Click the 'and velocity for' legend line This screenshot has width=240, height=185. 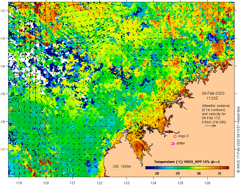pyautogui.click(x=214, y=114)
